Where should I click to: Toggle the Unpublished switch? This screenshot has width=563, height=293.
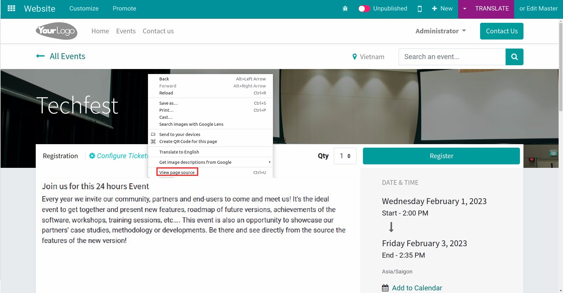pos(364,8)
